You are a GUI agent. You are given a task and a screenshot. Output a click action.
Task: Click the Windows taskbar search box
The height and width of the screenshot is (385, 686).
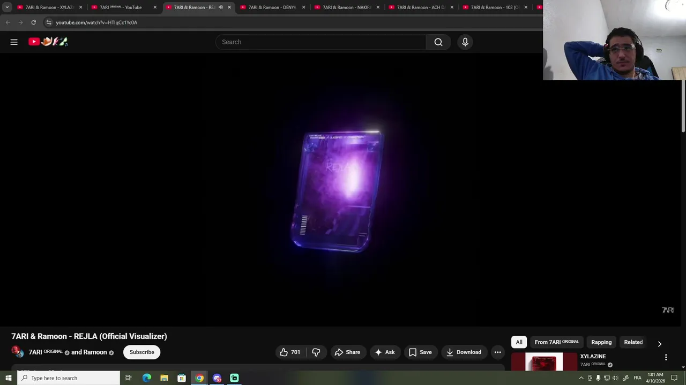point(69,378)
